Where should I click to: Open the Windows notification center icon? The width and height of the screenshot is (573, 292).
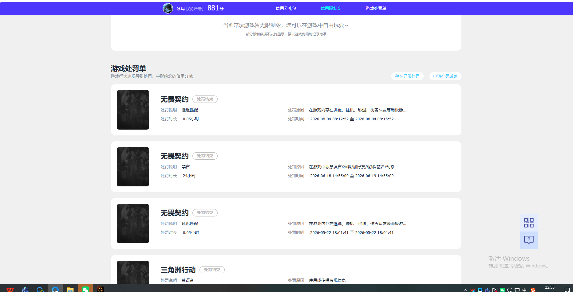(567, 290)
